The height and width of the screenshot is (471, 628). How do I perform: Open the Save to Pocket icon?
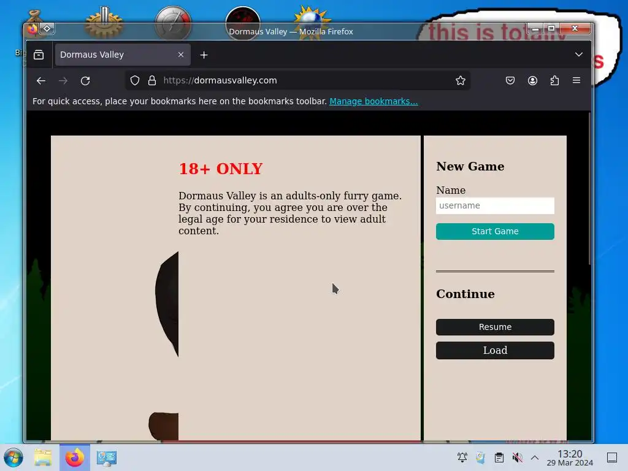pyautogui.click(x=510, y=80)
